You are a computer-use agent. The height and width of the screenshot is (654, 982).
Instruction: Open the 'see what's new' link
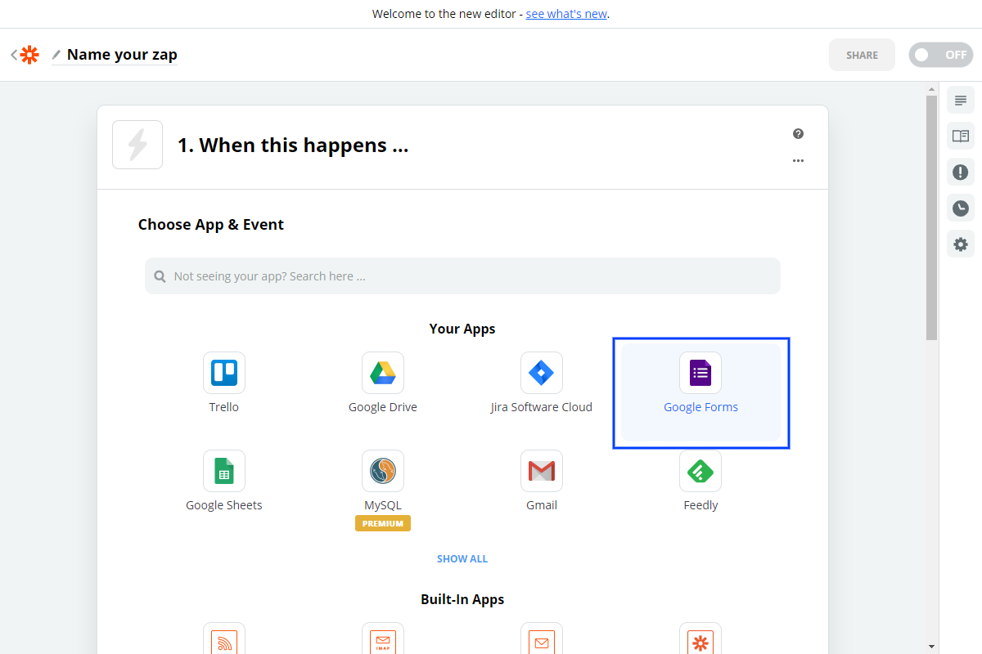pyautogui.click(x=566, y=14)
